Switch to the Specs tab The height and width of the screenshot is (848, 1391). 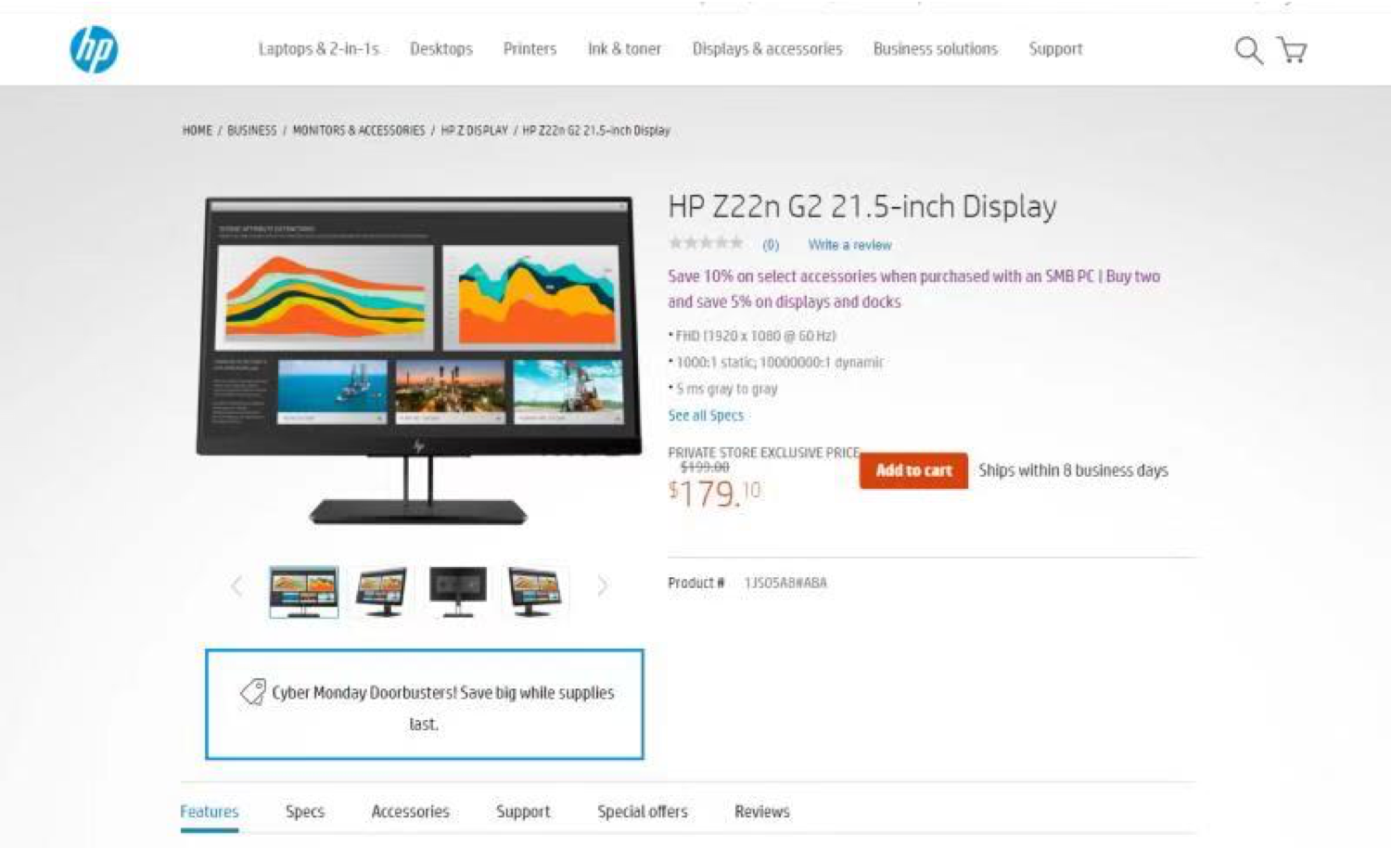pos(305,812)
